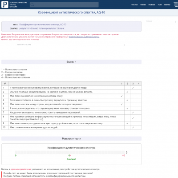This screenshot has width=178, height=178.
Task: Click the search magnifier icon
Action: 32,4
